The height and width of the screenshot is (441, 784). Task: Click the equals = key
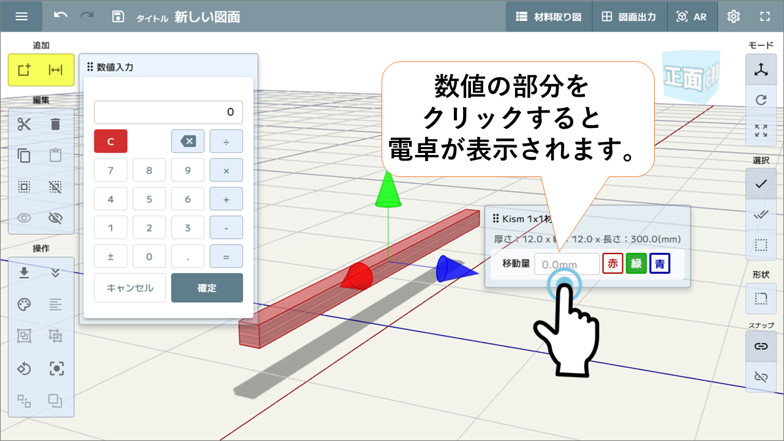[x=227, y=257]
